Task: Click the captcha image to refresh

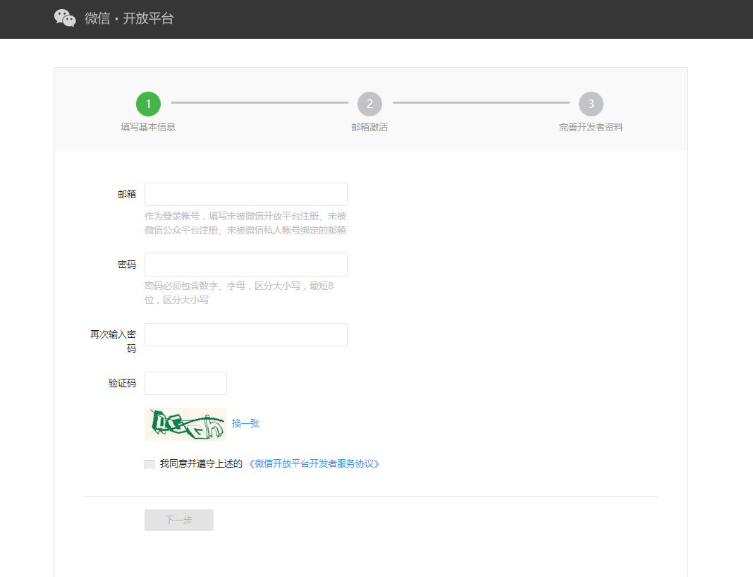Action: tap(185, 424)
